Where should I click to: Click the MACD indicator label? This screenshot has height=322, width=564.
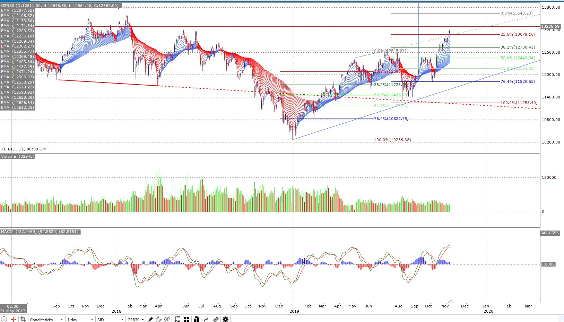click(x=40, y=232)
